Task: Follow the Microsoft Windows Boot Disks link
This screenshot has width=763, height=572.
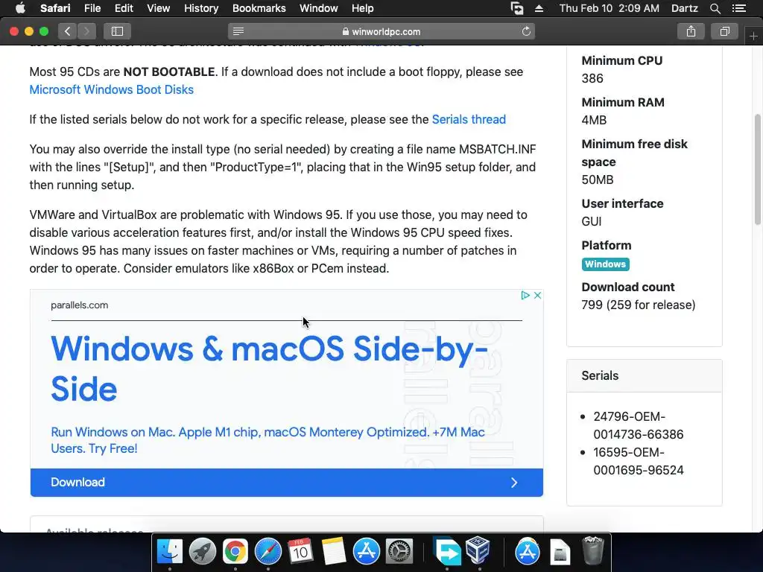Action: (x=112, y=89)
